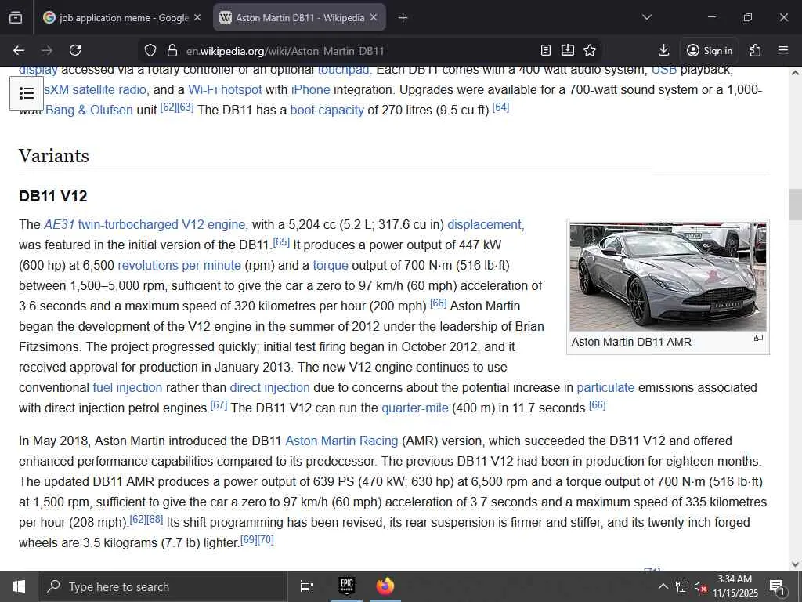Open the notification center icon

click(x=777, y=586)
